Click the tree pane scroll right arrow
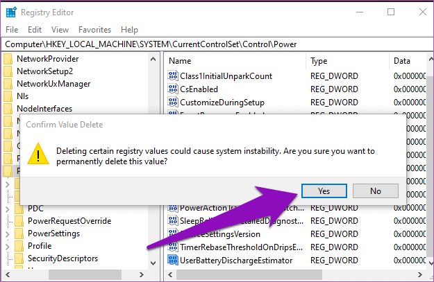This screenshot has width=434, height=282. pyautogui.click(x=142, y=274)
